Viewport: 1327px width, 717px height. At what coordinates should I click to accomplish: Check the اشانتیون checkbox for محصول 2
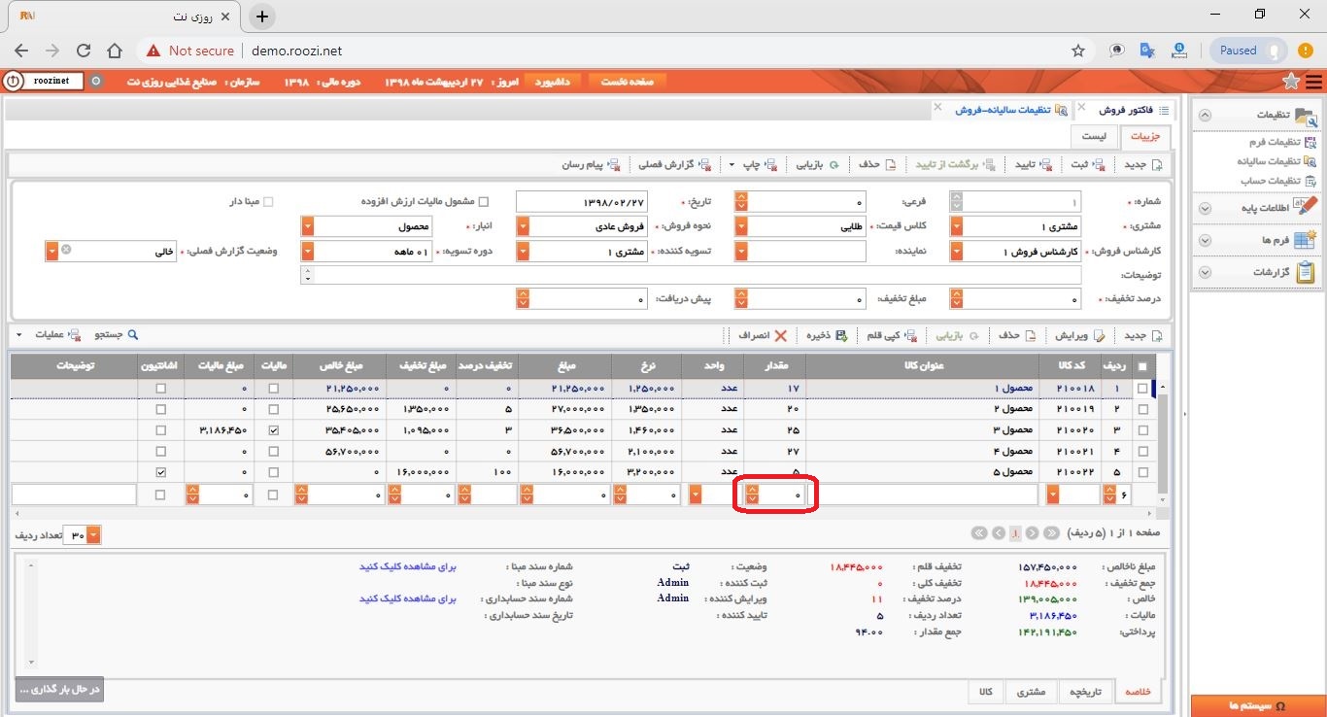(x=160, y=410)
